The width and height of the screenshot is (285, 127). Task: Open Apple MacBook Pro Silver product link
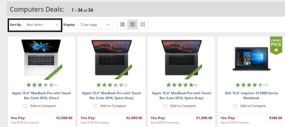[41, 96]
